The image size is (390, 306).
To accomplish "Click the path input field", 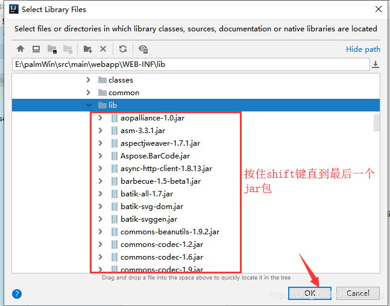I will (x=190, y=64).
